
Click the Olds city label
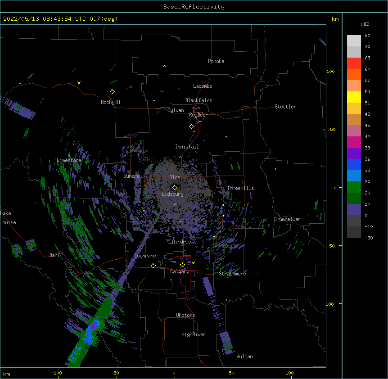point(175,177)
